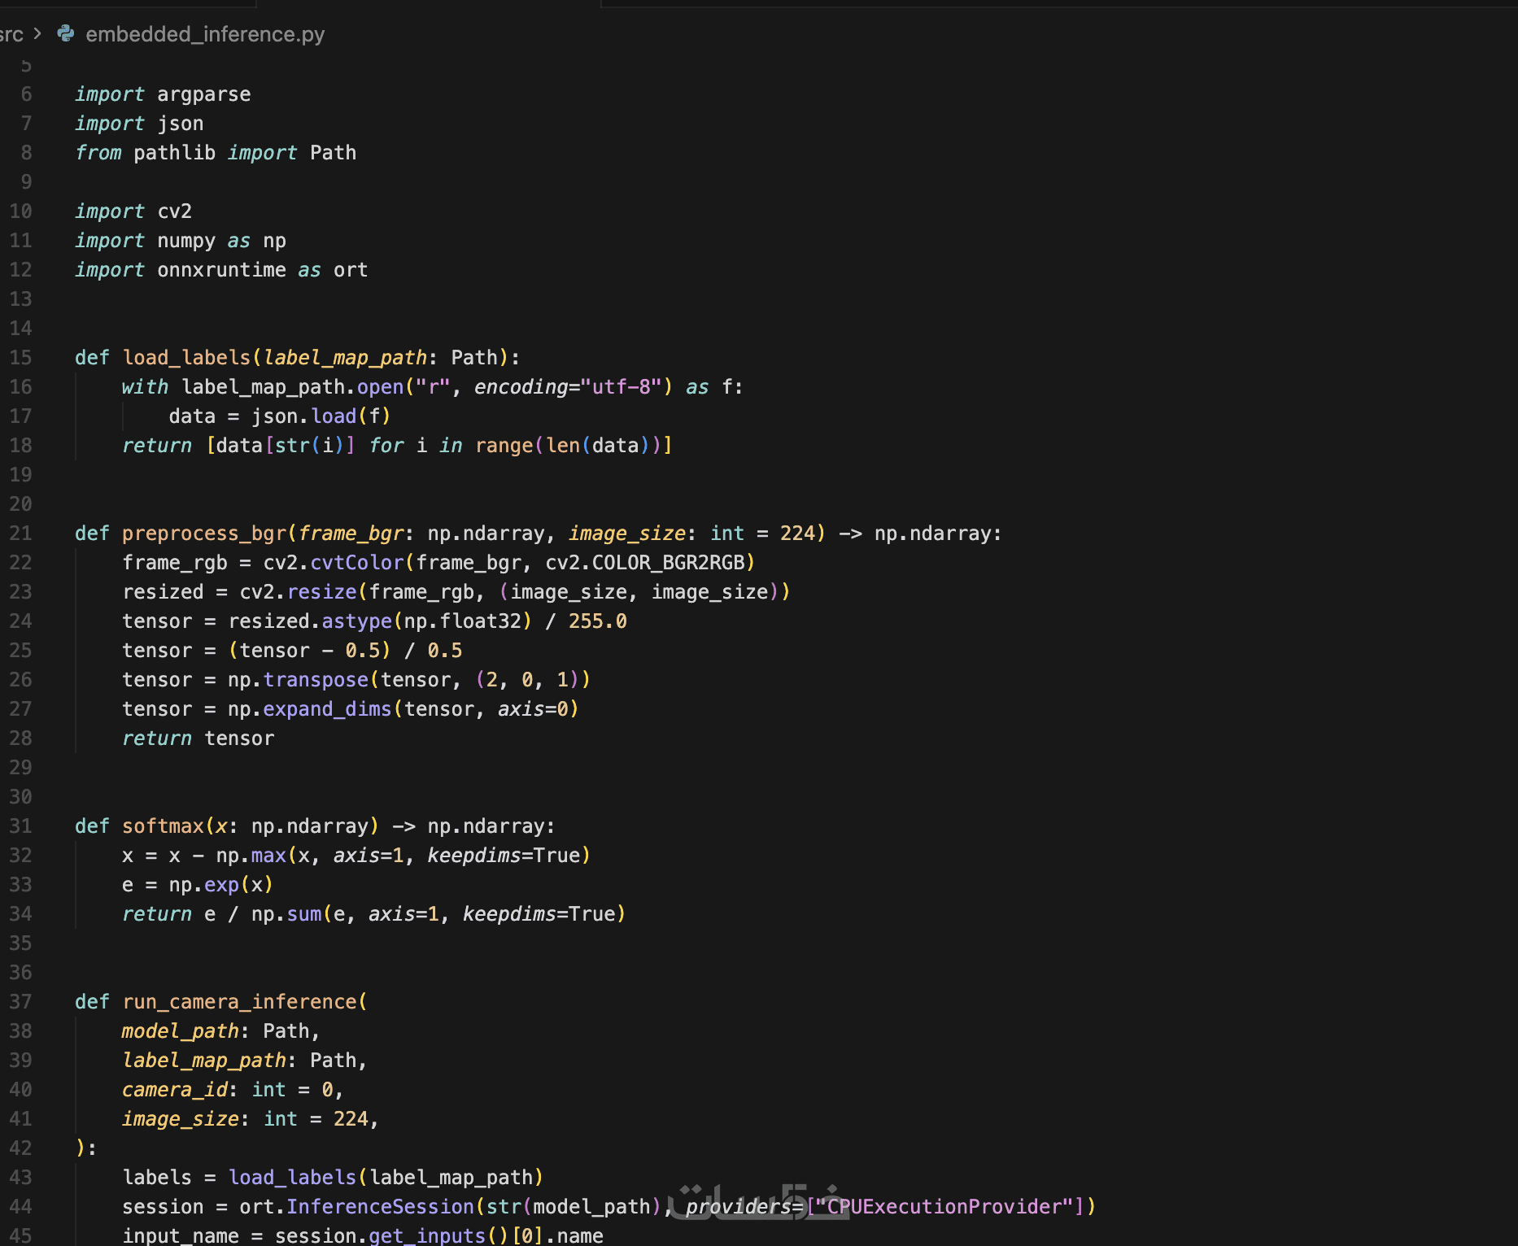Place the cursor on the preprocess_bgr function definition name

coord(204,534)
